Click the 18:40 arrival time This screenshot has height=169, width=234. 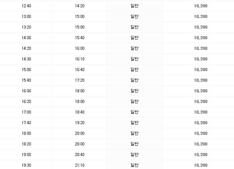[x=80, y=112]
